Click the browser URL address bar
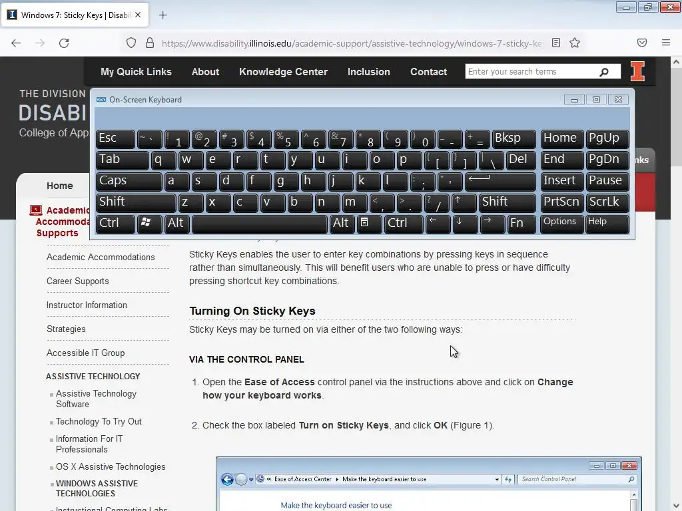The image size is (682, 511). click(x=352, y=43)
